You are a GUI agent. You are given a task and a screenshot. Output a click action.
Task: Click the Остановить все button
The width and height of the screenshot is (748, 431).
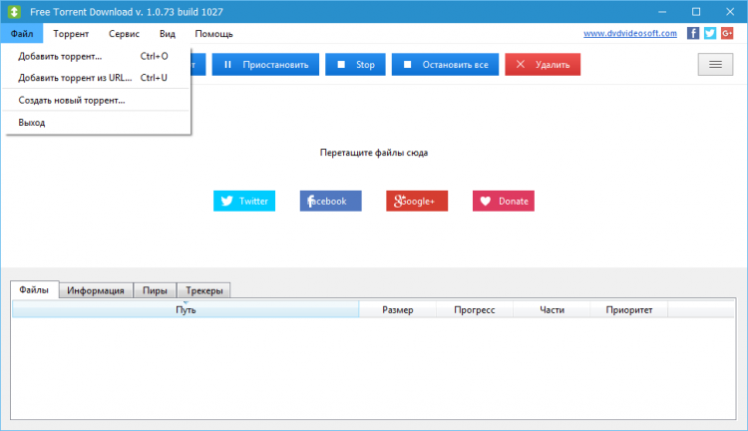(445, 65)
